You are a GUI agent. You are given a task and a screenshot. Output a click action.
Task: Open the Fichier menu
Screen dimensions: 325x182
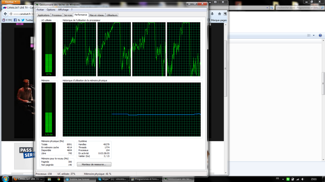tap(40, 10)
